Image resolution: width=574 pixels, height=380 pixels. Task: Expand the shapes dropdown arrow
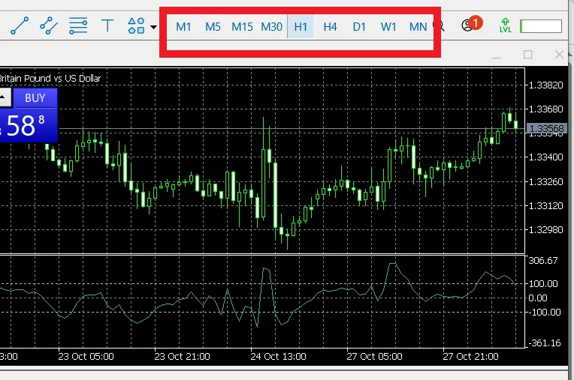coord(153,27)
